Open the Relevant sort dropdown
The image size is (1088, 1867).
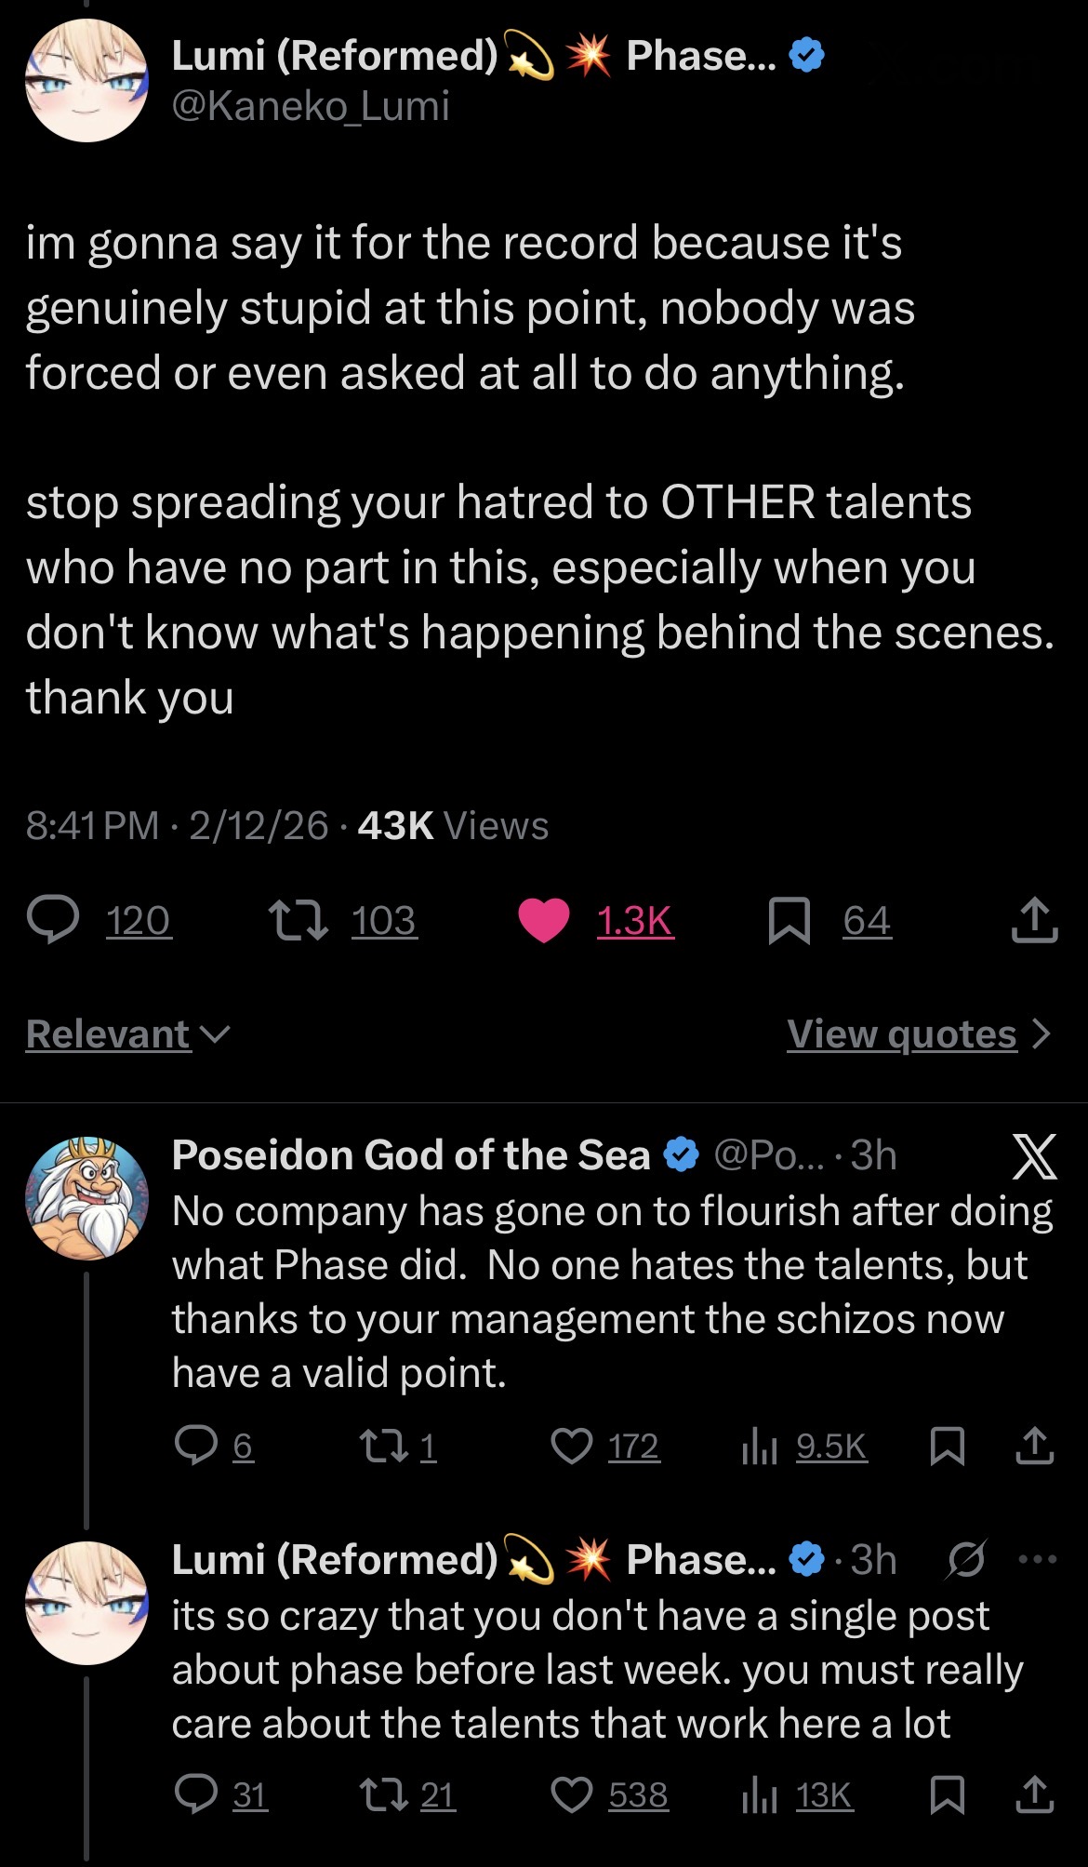[x=127, y=1034]
